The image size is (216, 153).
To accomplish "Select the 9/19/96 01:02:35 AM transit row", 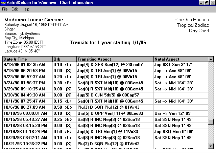I will pyautogui.click(x=27, y=64).
